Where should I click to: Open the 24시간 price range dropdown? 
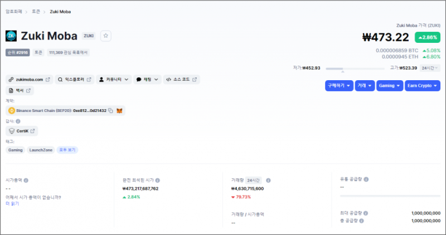click(430, 68)
